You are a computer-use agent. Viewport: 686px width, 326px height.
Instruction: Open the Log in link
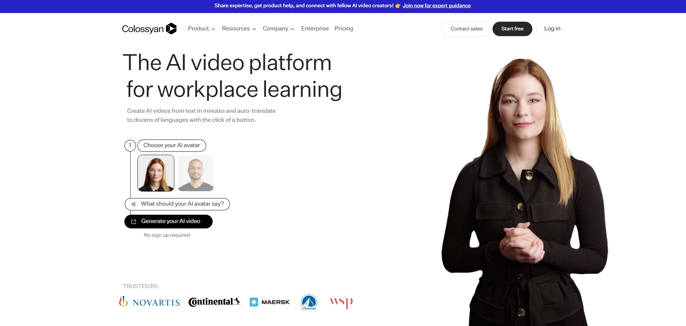[x=552, y=29]
